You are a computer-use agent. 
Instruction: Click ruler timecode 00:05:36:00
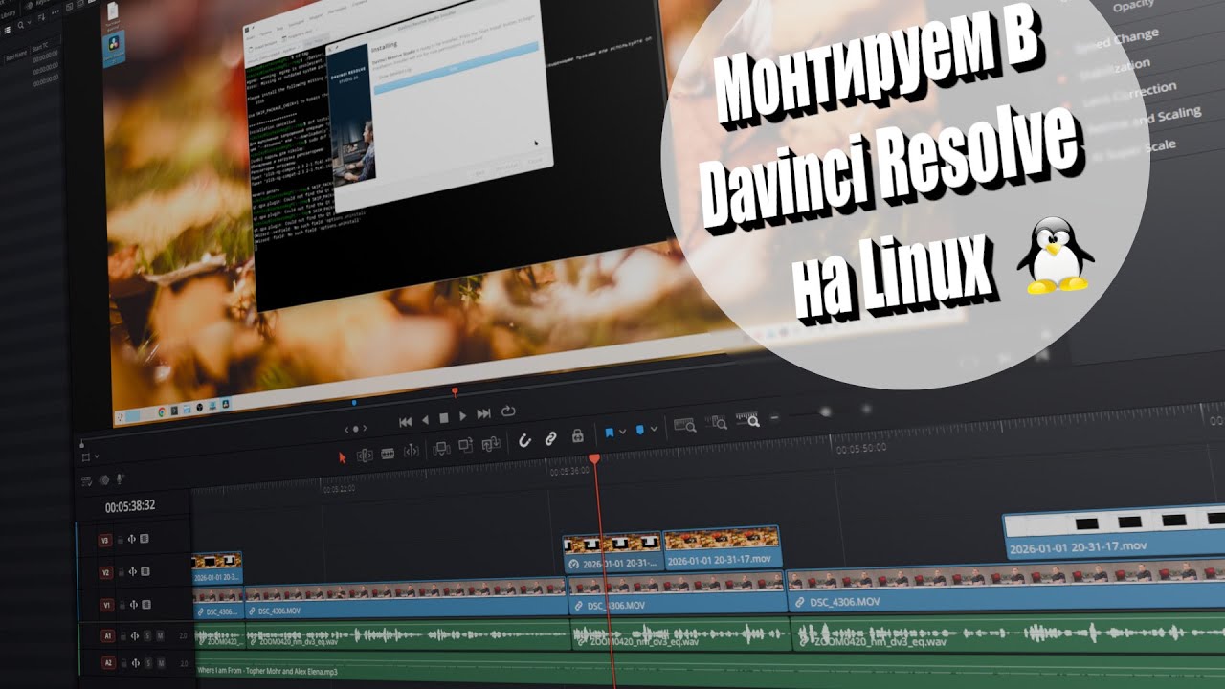(568, 471)
